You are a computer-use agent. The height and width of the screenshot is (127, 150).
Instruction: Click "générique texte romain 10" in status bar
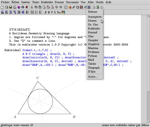pyautogui.click(x=17, y=125)
